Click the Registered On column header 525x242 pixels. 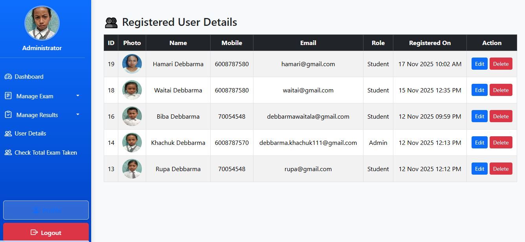(x=430, y=43)
